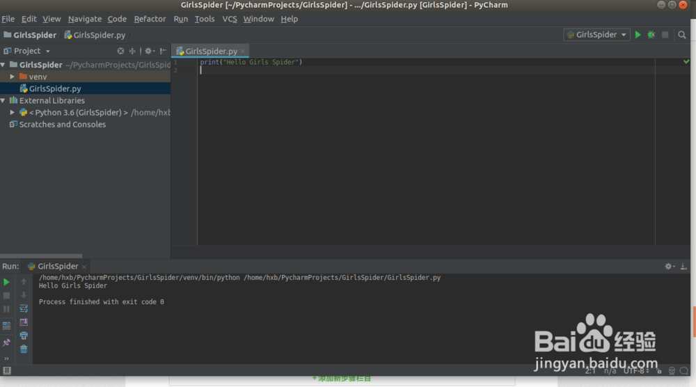
Task: Open Project panel gear settings
Action: coord(149,51)
